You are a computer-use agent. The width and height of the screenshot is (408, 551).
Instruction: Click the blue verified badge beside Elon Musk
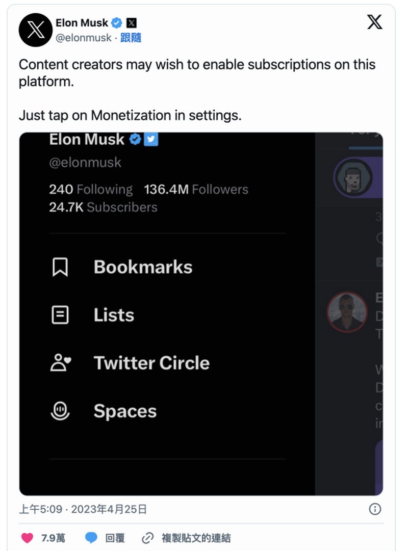pos(117,23)
